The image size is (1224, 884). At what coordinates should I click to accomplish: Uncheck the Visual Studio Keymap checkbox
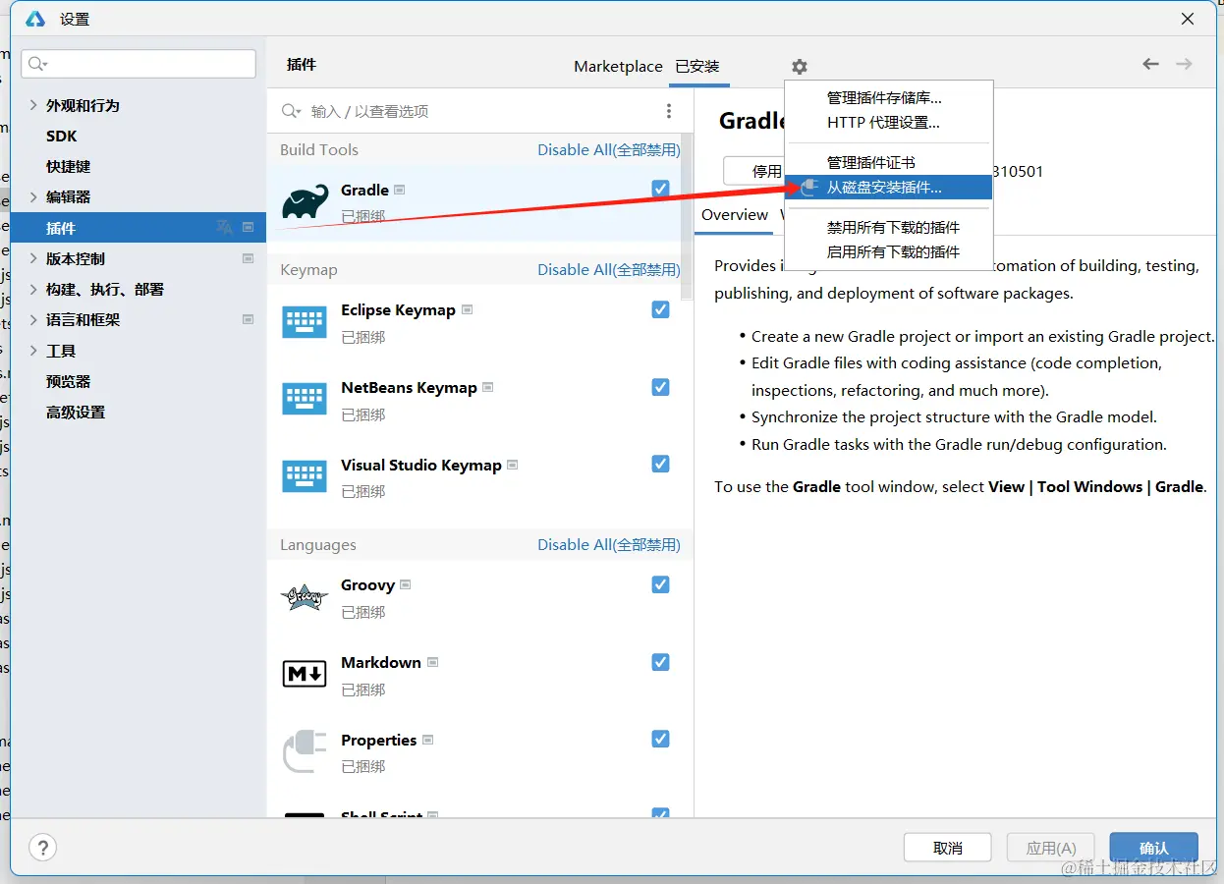[x=660, y=464]
